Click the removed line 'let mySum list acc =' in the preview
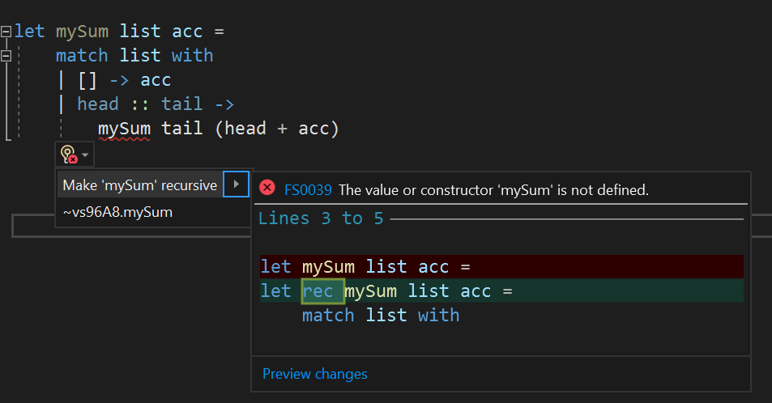The height and width of the screenshot is (403, 772). (501, 267)
